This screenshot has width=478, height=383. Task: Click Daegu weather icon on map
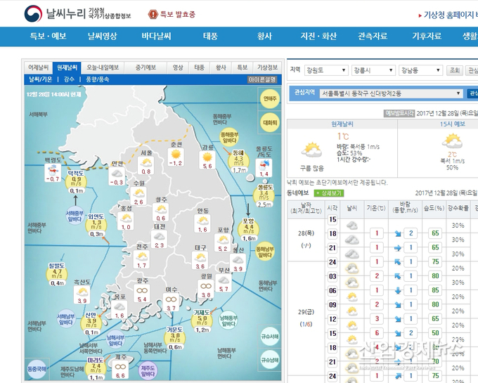(200, 258)
